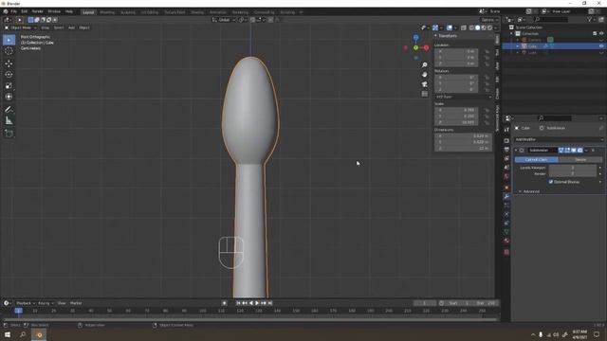Open the Render properties tab icon
Screen dimensions: 607x341
pos(506,140)
